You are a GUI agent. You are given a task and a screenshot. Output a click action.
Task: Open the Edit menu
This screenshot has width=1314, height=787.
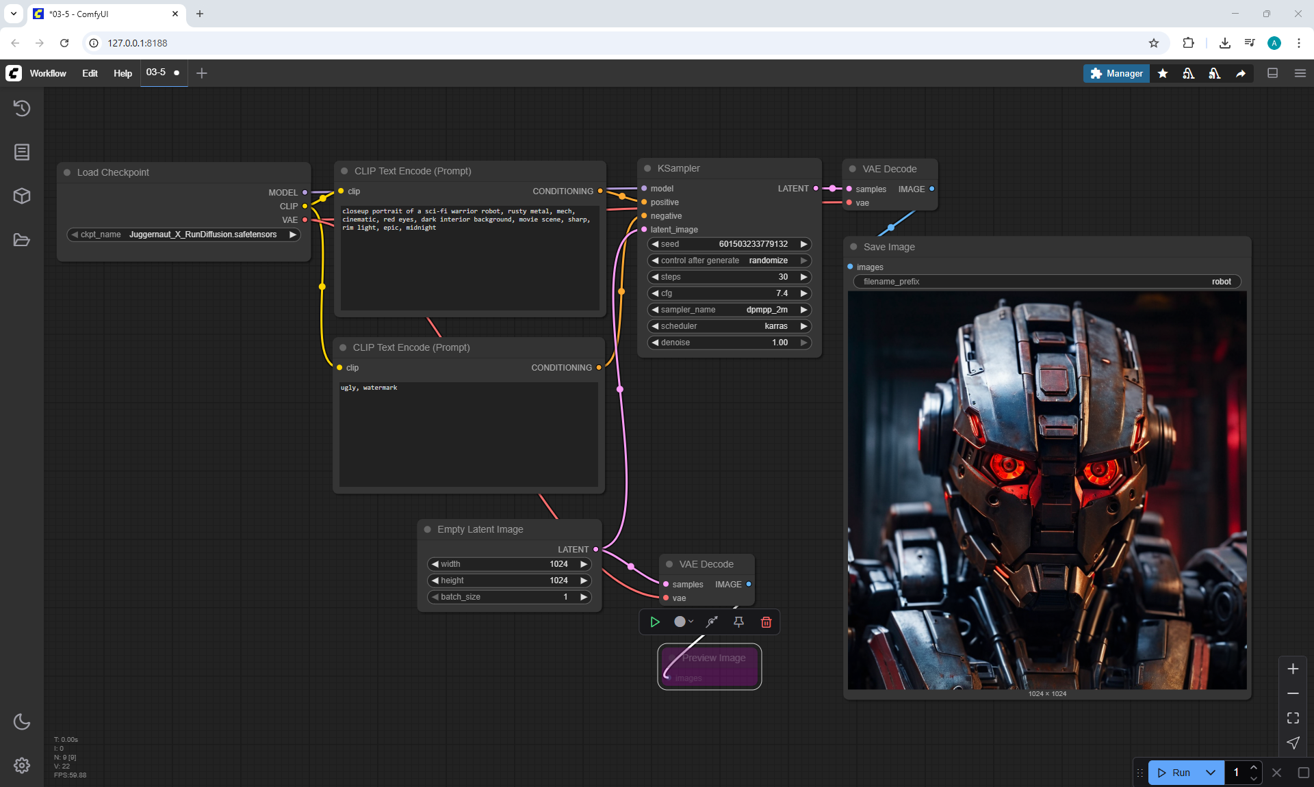tap(90, 73)
